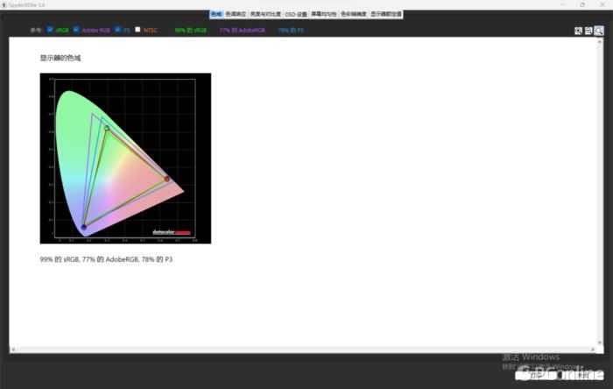The height and width of the screenshot is (389, 613).
Task: Click the vertical scrollbar up arrow
Action: [600, 41]
